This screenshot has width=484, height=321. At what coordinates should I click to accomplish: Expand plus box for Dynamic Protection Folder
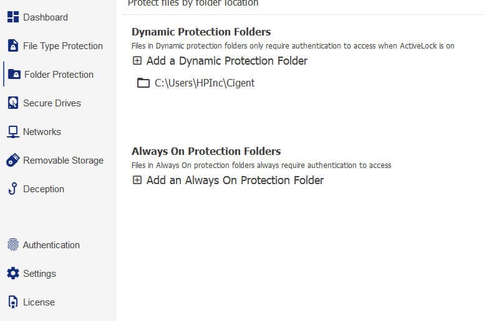(x=137, y=60)
